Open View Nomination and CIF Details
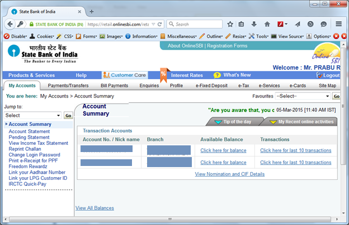The width and height of the screenshot is (349, 225). (x=230, y=174)
